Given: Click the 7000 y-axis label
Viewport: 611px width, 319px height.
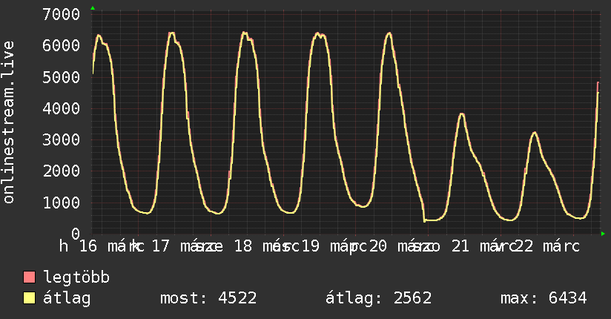Looking at the screenshot, I should pos(62,14).
